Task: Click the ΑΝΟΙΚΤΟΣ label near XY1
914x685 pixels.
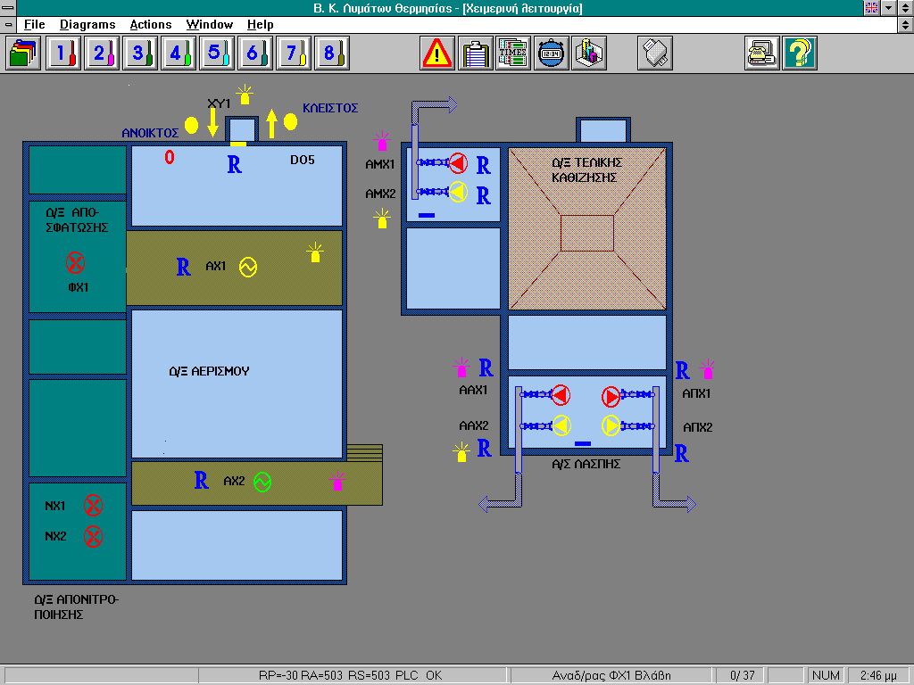Action: tap(150, 133)
